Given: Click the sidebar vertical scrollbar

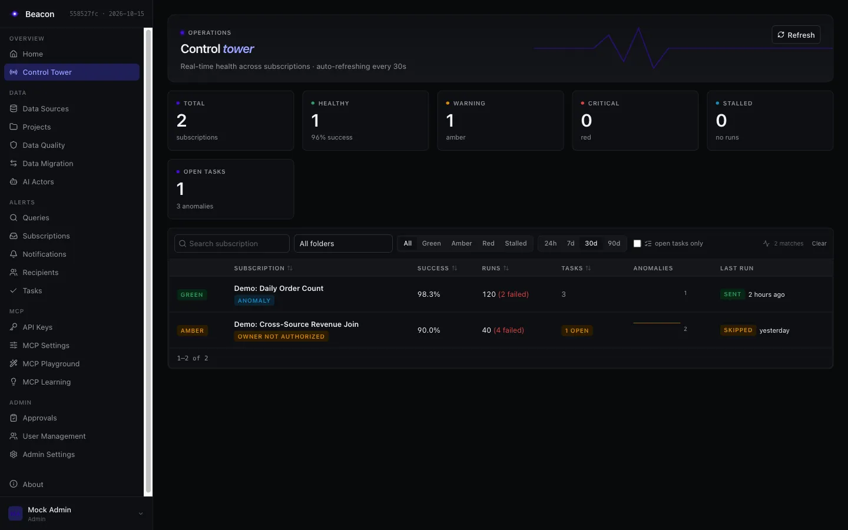Looking at the screenshot, I should [x=148, y=262].
